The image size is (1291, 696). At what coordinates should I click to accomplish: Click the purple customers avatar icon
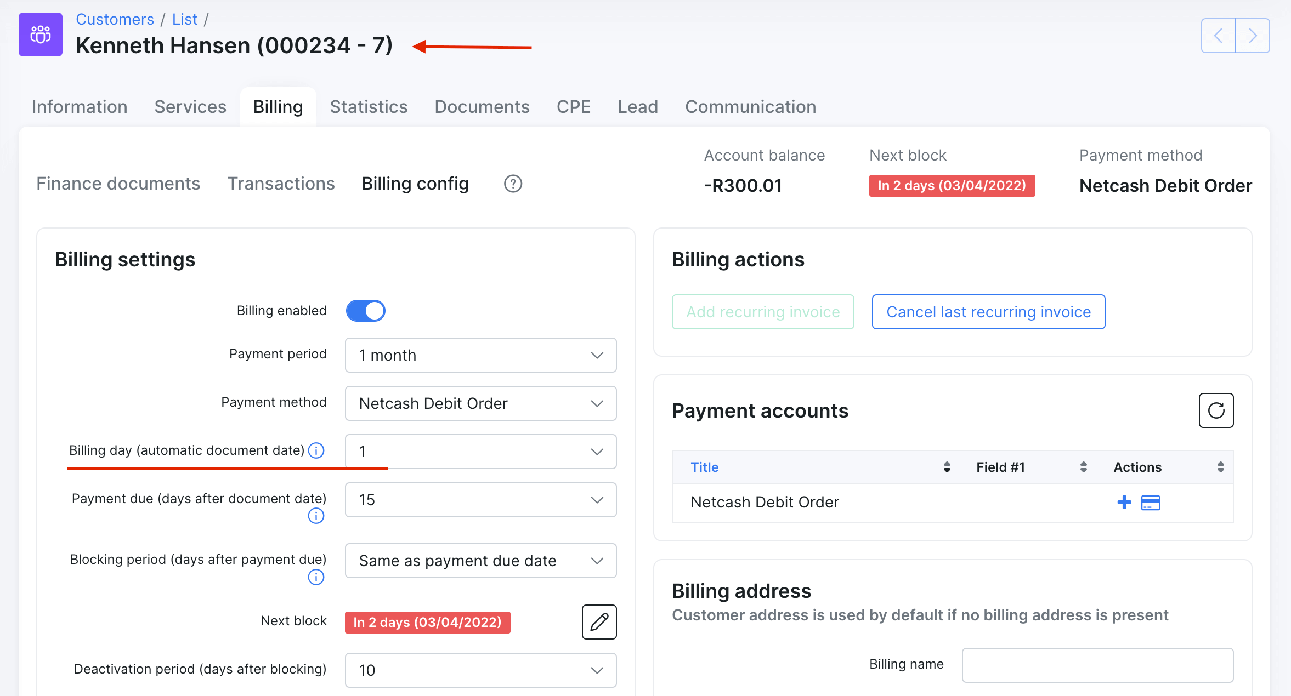[41, 35]
